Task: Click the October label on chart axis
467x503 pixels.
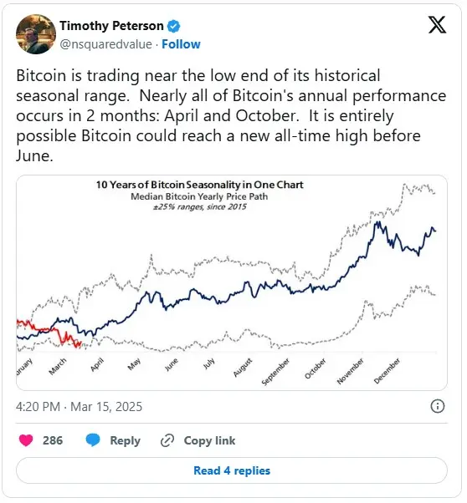Action: (316, 368)
